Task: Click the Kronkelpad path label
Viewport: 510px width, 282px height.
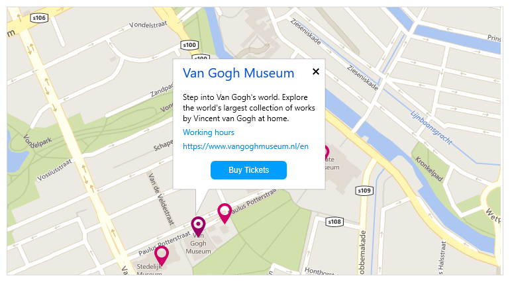Action: 429,169
